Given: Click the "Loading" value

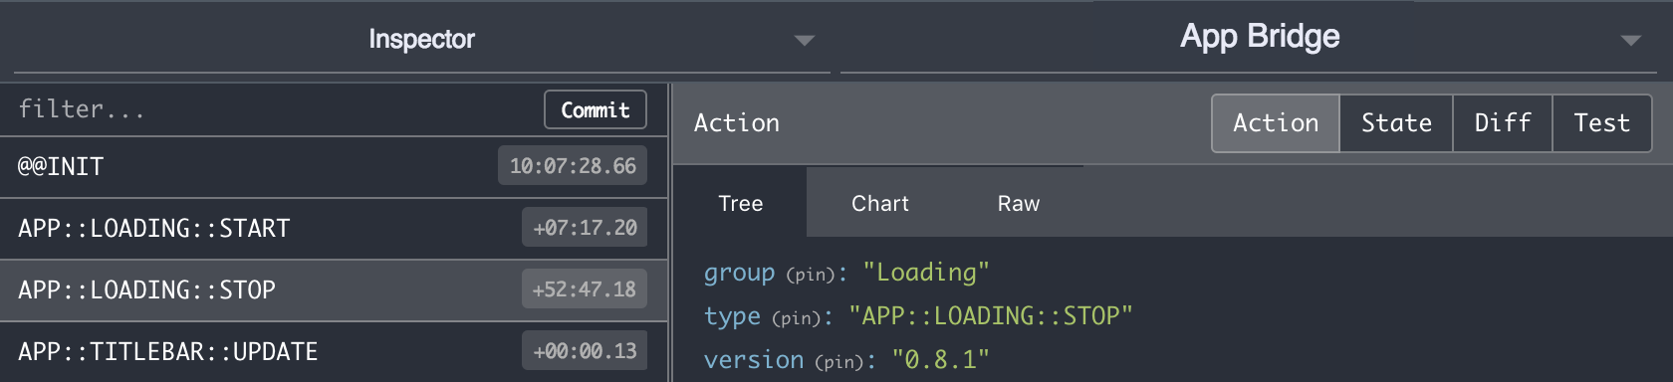Looking at the screenshot, I should (x=926, y=273).
